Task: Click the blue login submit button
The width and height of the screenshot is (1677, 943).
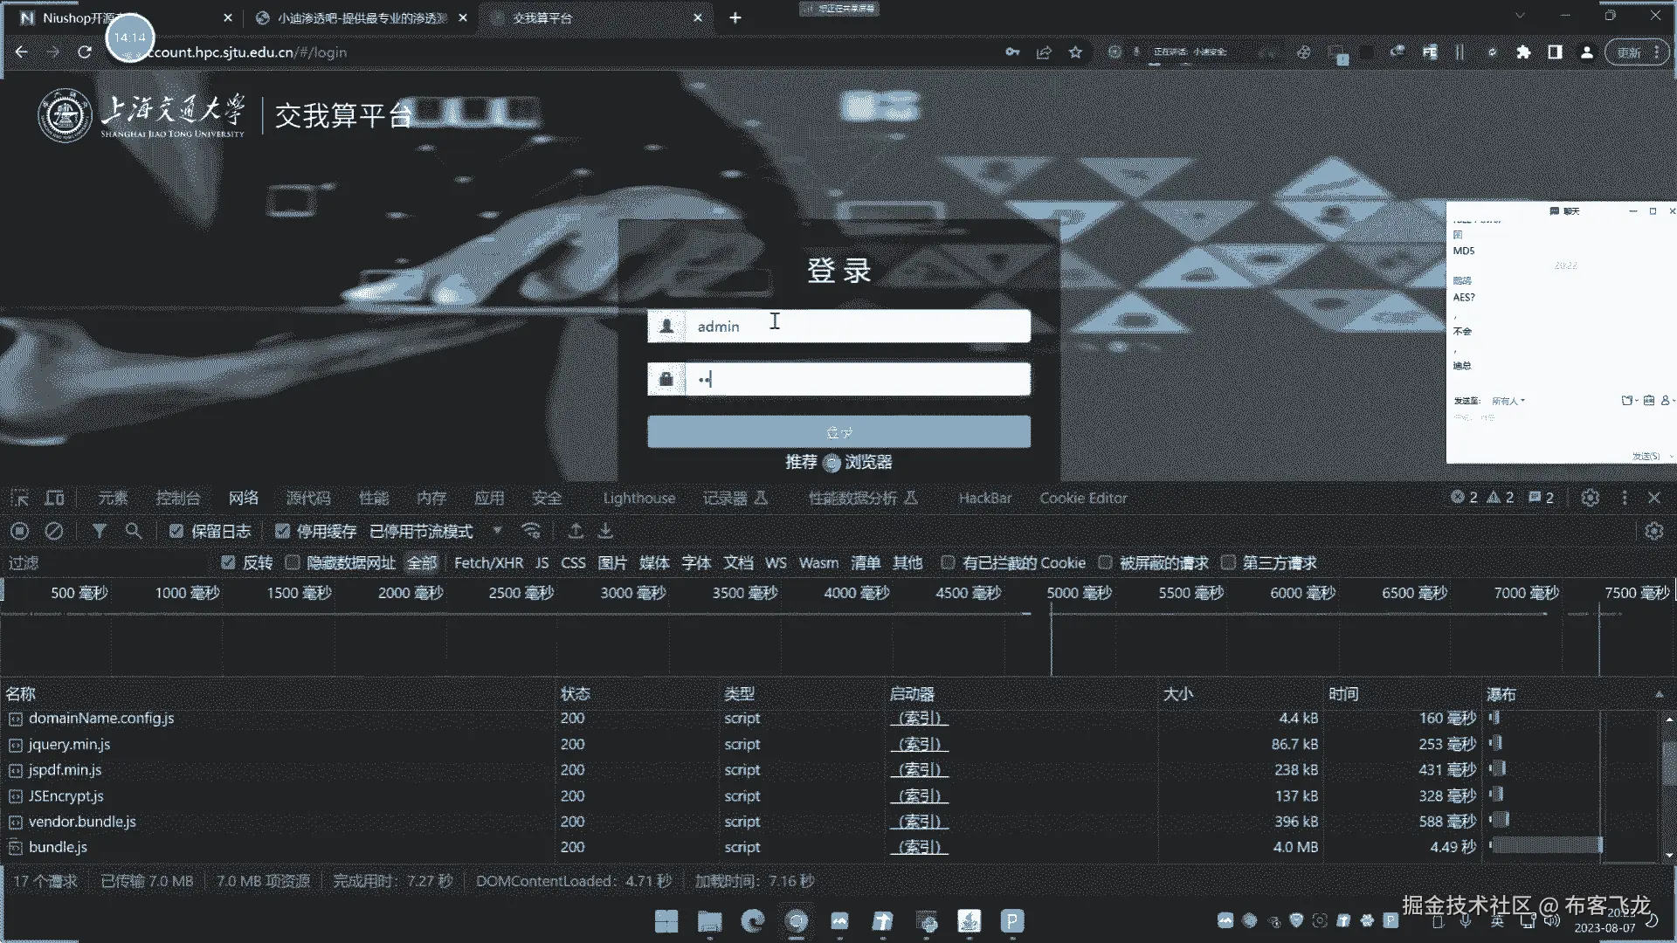Action: click(838, 432)
